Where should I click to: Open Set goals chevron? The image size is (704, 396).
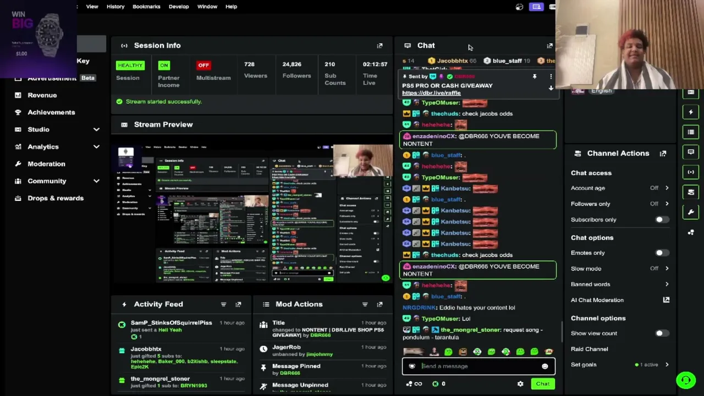[x=667, y=365]
